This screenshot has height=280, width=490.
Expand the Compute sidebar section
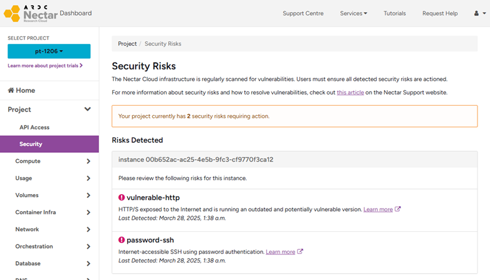point(88,162)
